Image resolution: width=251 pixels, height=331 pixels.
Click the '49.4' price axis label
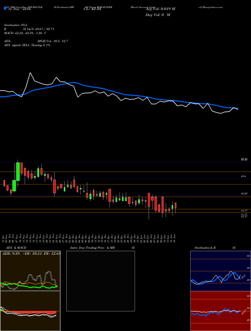(x=243, y=176)
